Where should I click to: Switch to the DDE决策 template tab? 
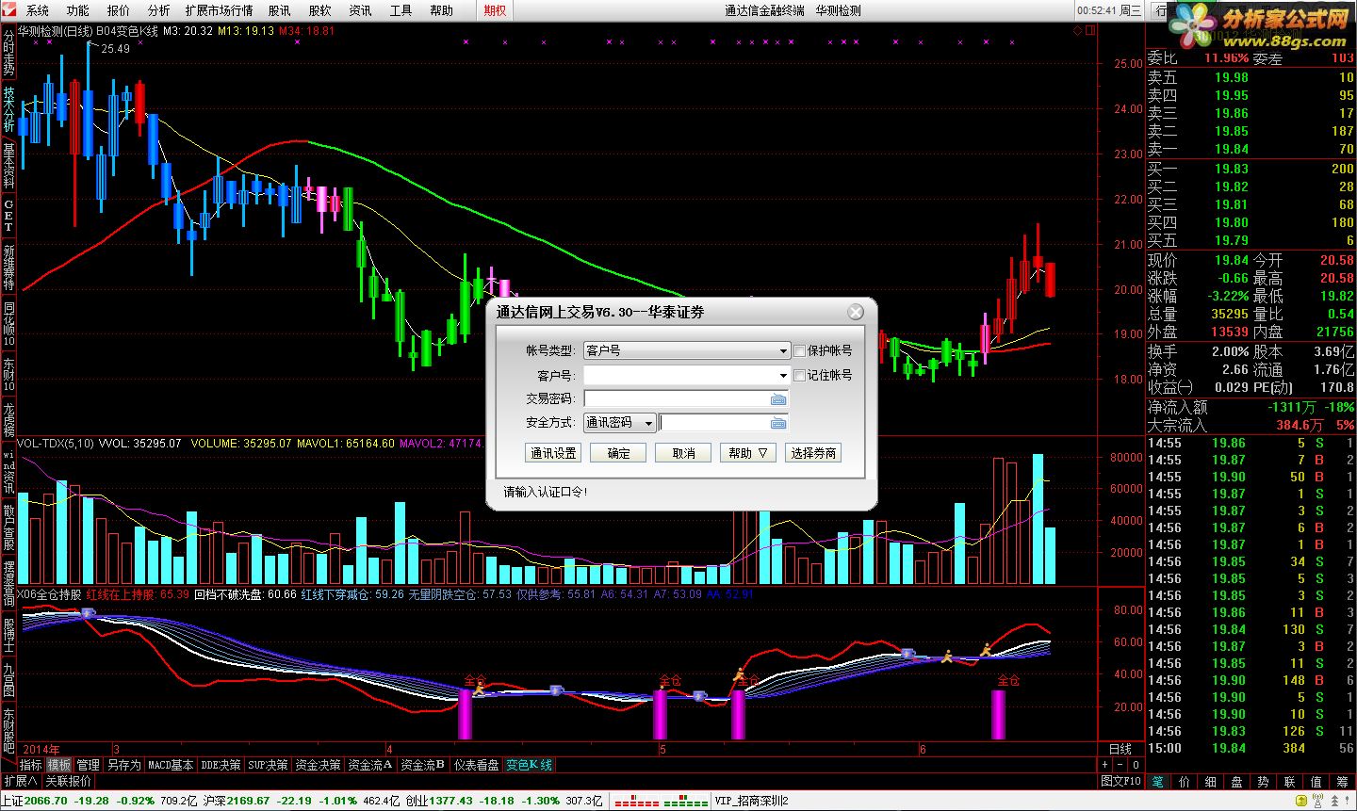pos(221,765)
